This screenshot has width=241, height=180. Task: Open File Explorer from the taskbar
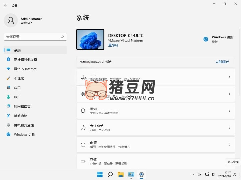(x=120, y=174)
